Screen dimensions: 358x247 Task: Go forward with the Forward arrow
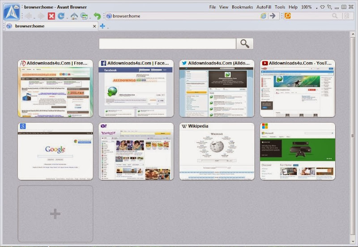click(x=41, y=16)
